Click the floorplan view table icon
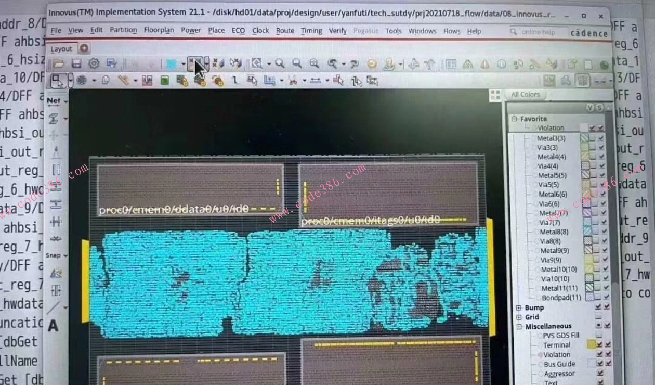Screen dimensions: 655x385 pyautogui.click(x=450, y=64)
